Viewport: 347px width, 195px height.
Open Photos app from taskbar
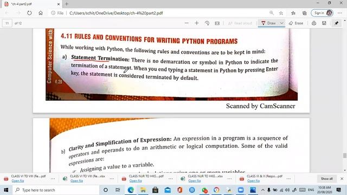pos(253,190)
